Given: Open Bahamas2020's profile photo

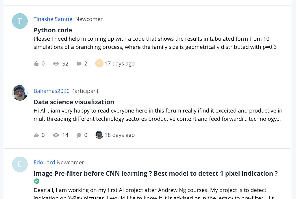Looking at the screenshot, I should click(x=20, y=93).
